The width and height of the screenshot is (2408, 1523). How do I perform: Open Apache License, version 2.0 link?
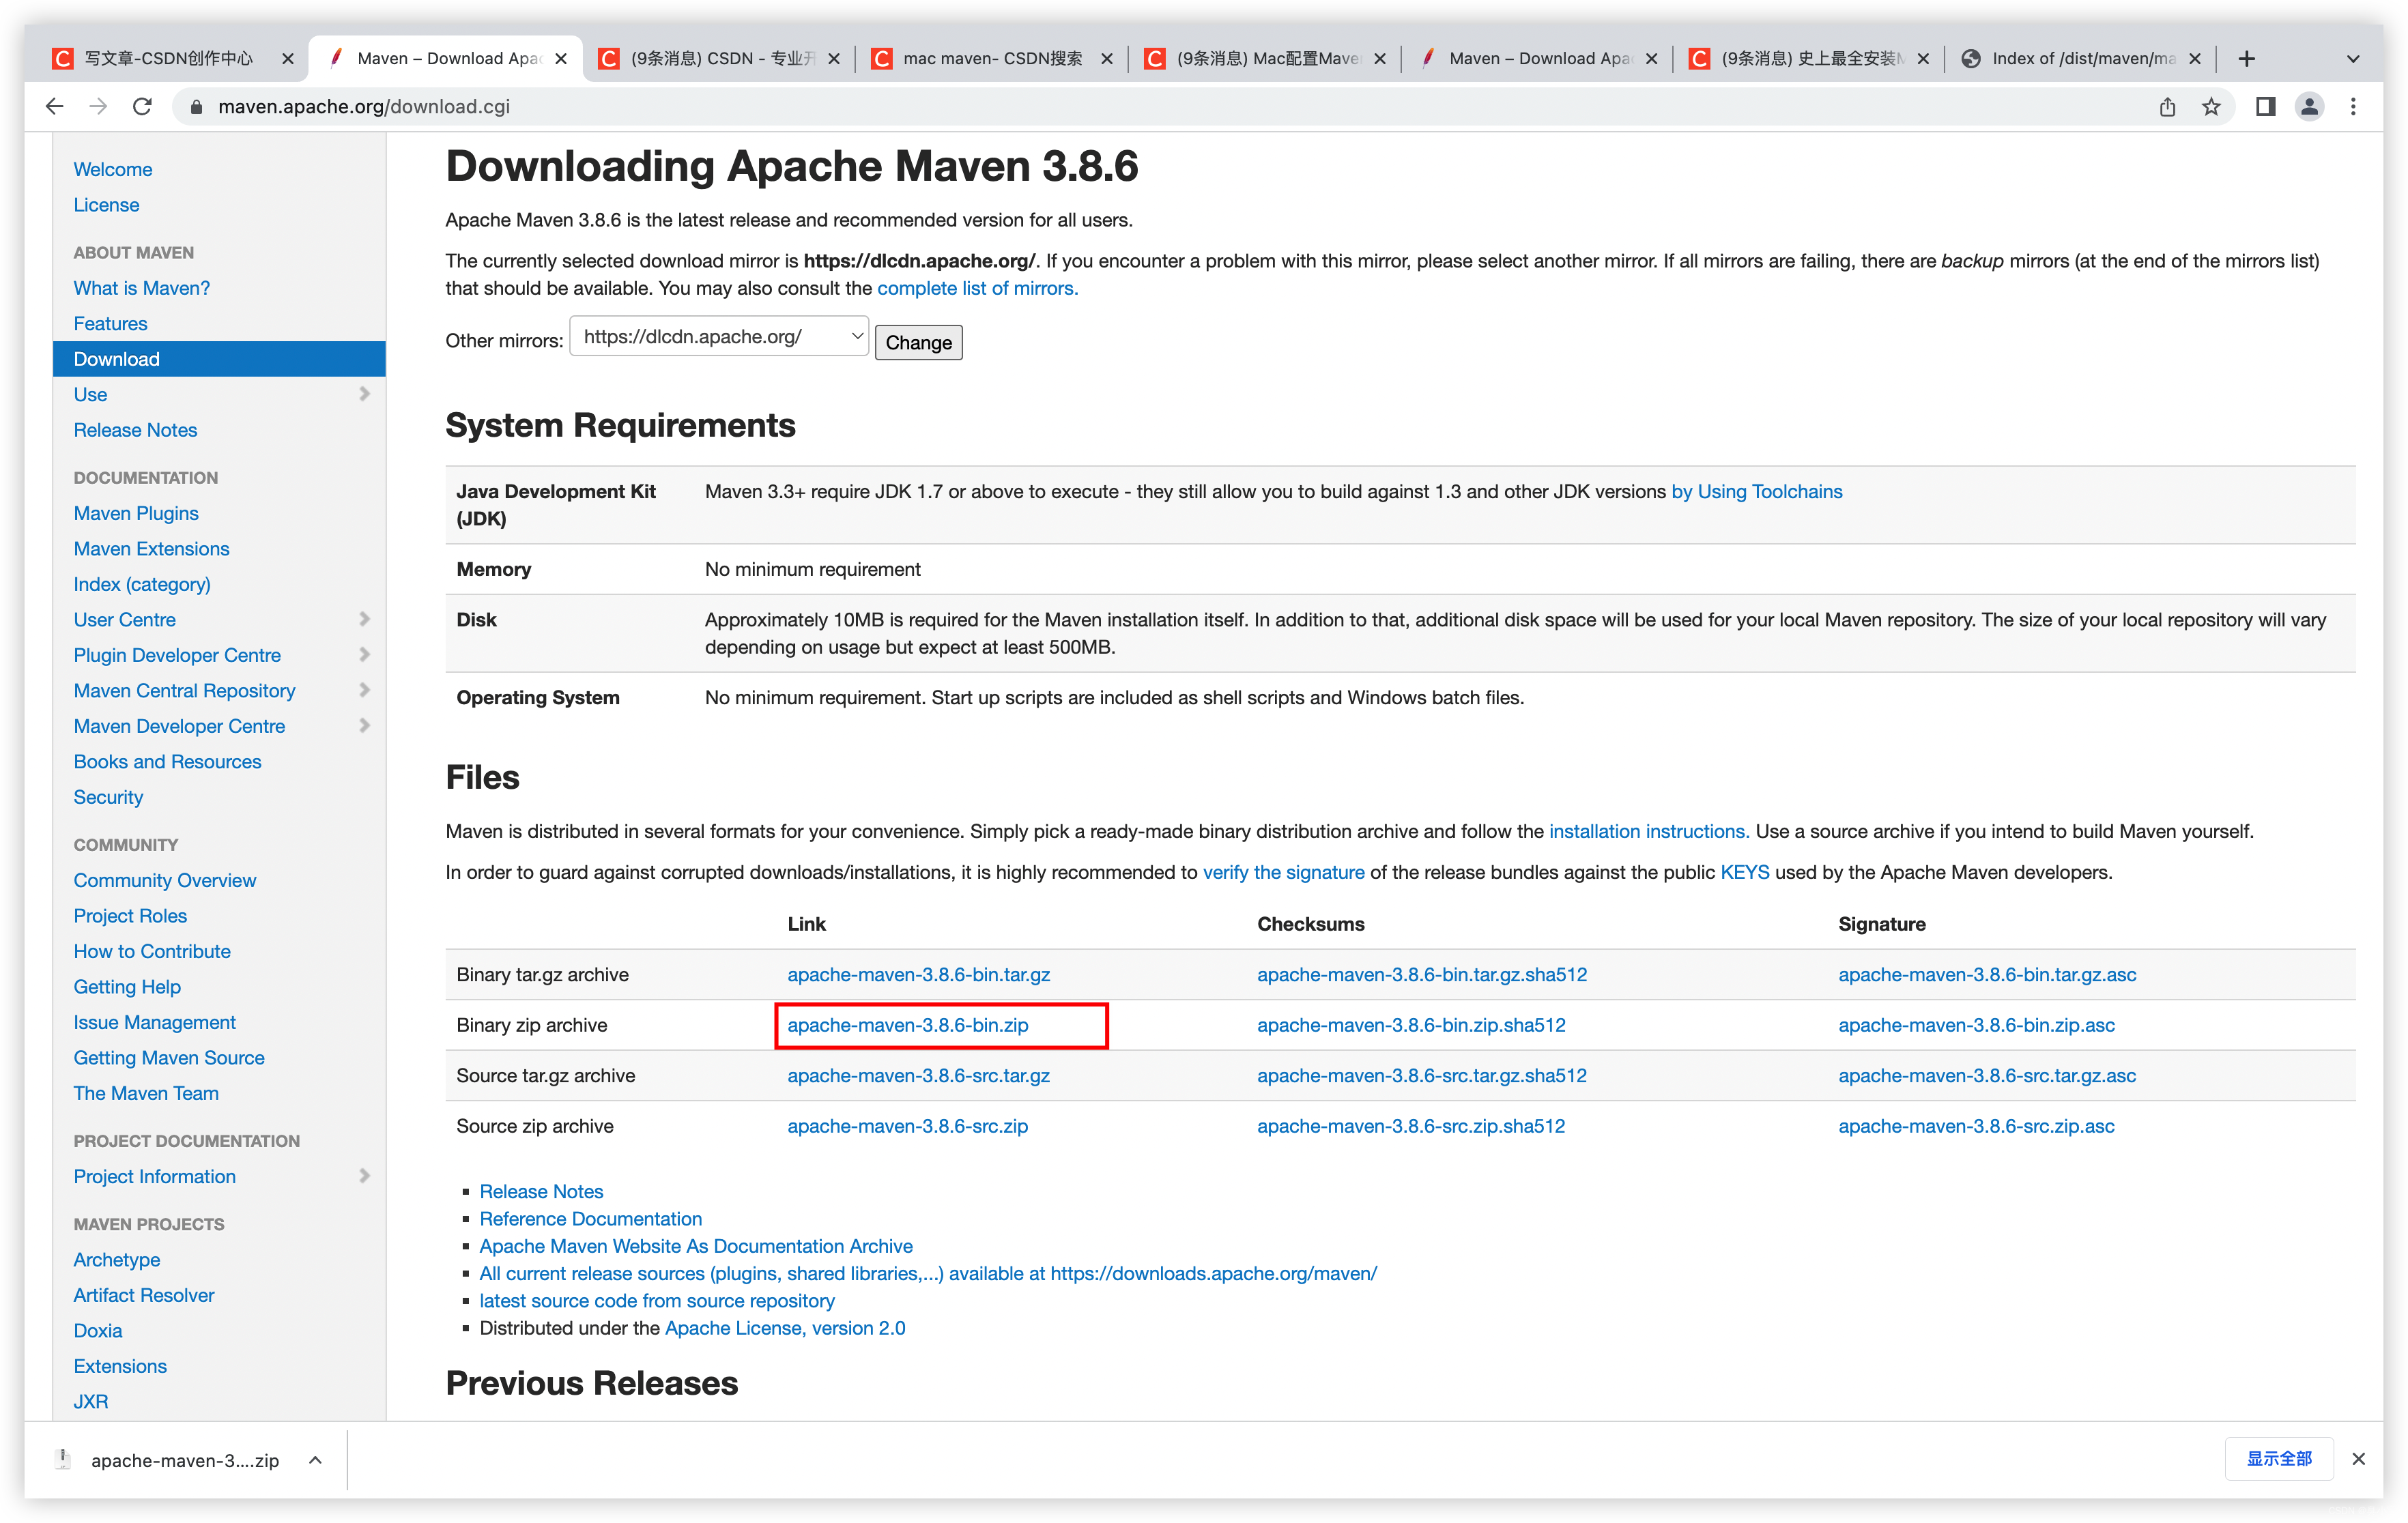(785, 1328)
